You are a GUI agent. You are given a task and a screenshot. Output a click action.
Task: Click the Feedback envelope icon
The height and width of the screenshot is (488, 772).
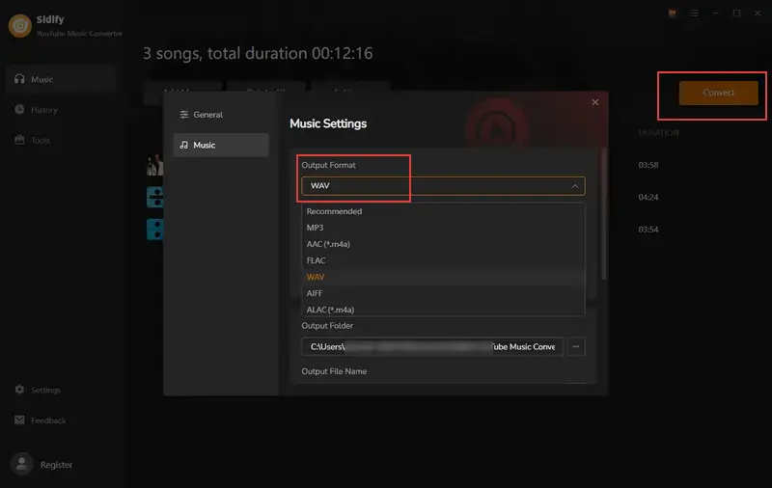click(19, 420)
